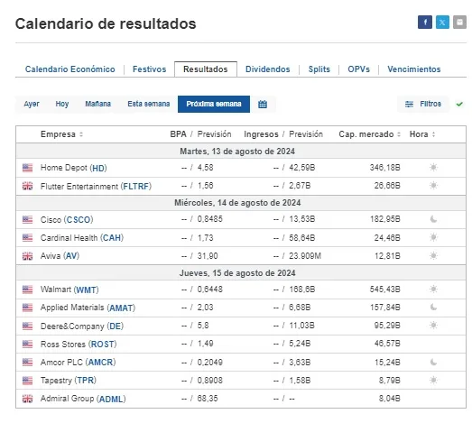Click the UK flag beside Flutter Entertainment

(x=27, y=186)
